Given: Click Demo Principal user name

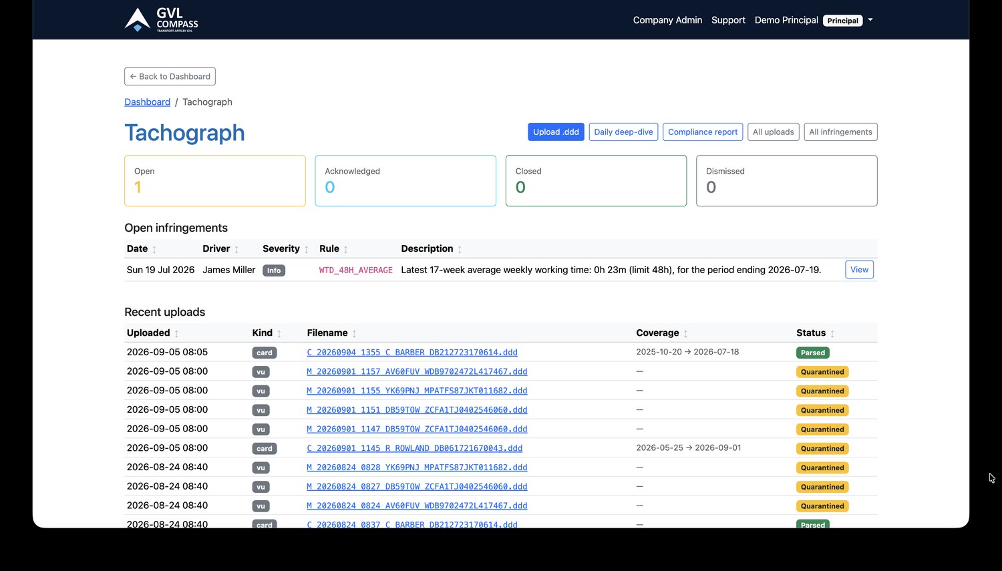Looking at the screenshot, I should pos(786,20).
